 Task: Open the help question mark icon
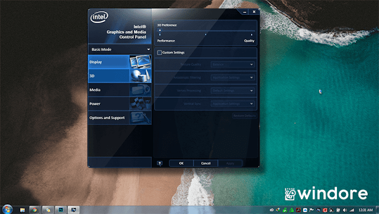click(x=159, y=164)
